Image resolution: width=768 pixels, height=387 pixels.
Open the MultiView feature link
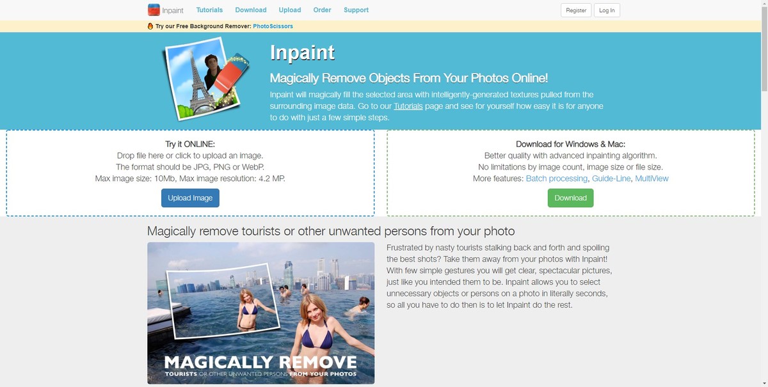pyautogui.click(x=652, y=178)
